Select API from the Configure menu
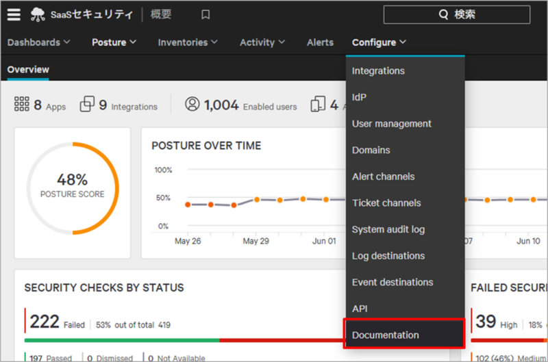This screenshot has height=362, width=548. tap(406, 309)
